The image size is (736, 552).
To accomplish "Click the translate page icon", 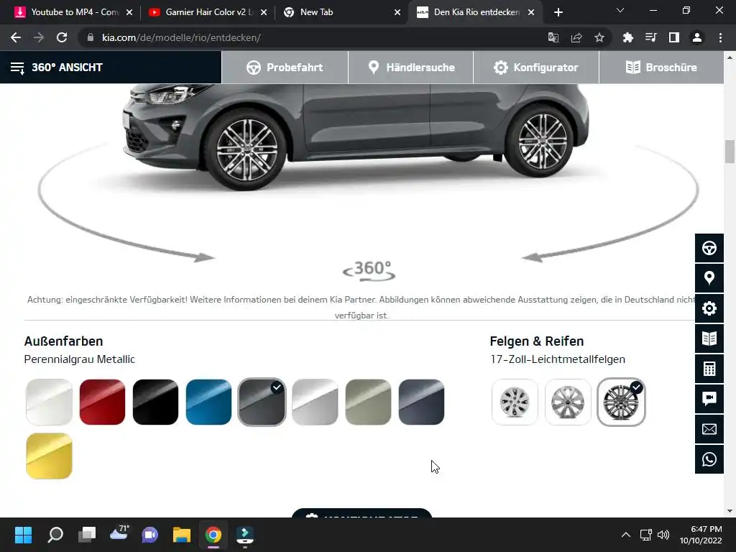I will tap(553, 37).
